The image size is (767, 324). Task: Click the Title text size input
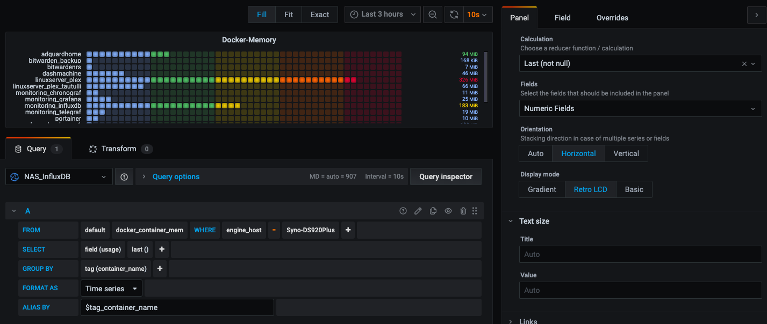tap(640, 254)
